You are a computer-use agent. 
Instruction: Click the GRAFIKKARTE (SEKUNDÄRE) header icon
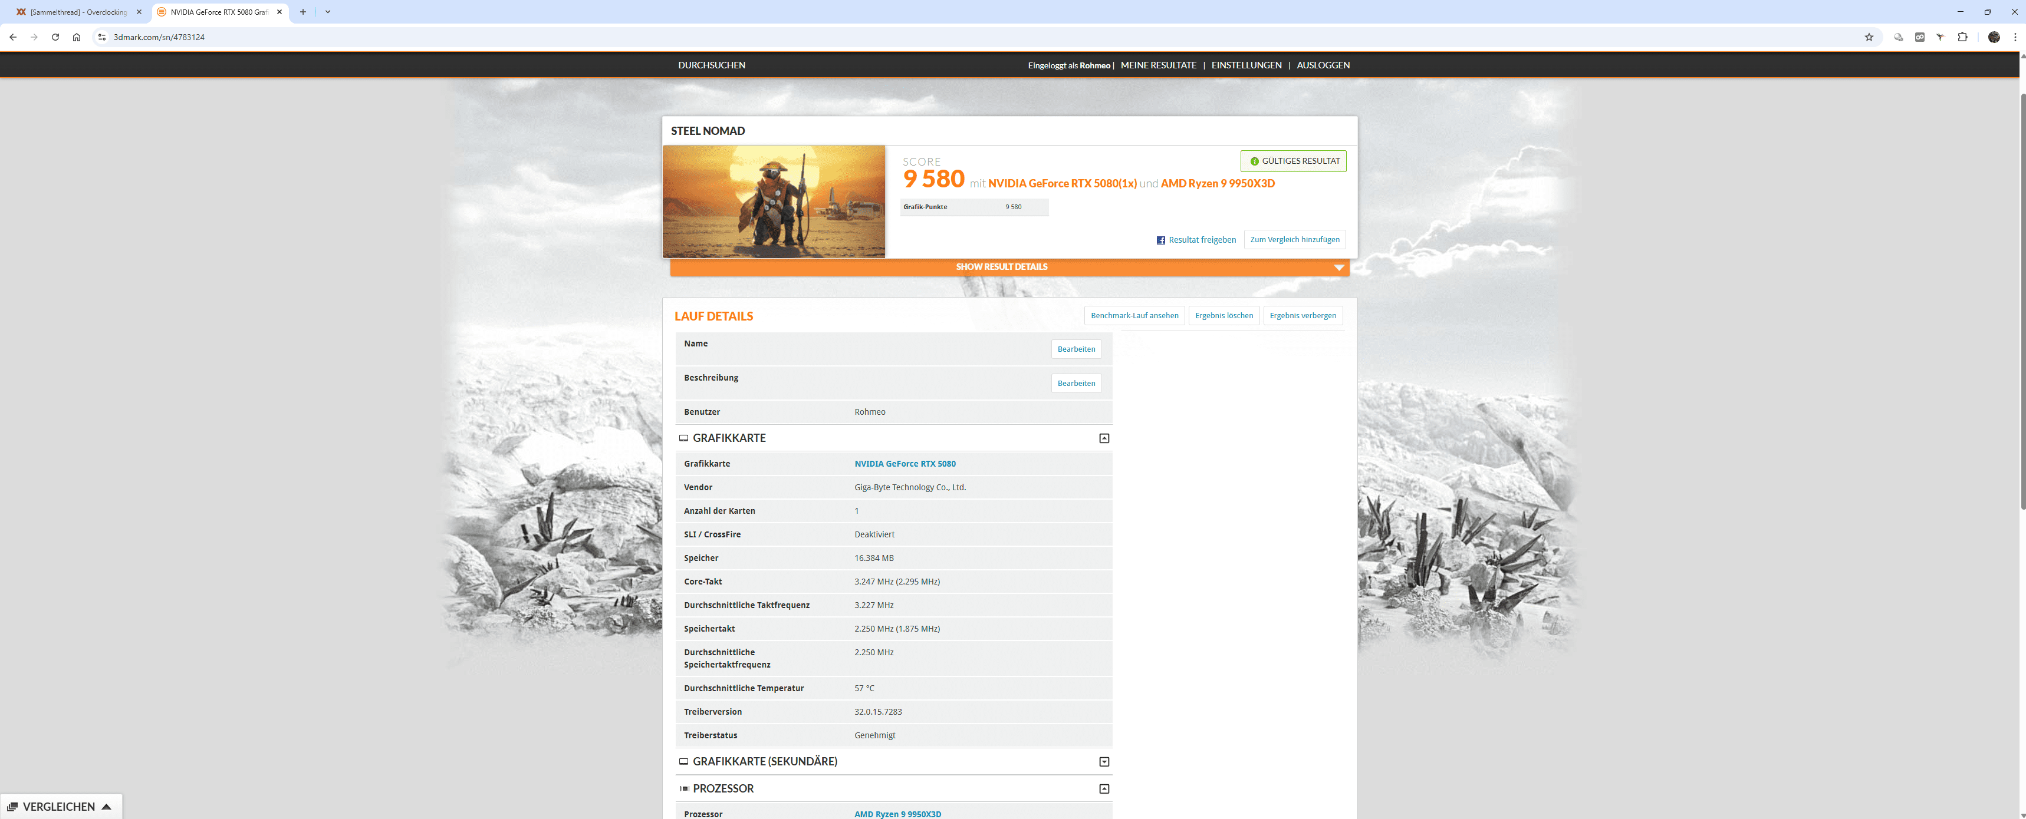[x=683, y=762]
